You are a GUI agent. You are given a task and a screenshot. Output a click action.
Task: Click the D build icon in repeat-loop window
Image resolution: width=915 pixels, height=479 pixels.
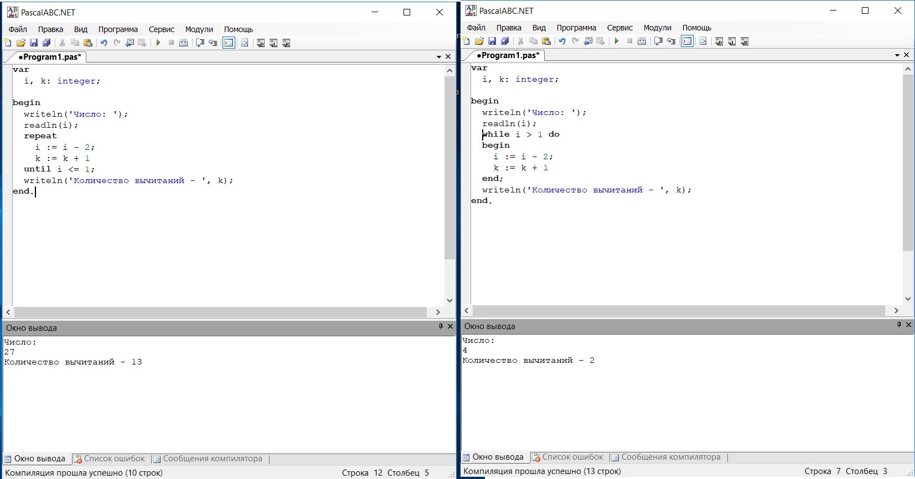pyautogui.click(x=260, y=43)
